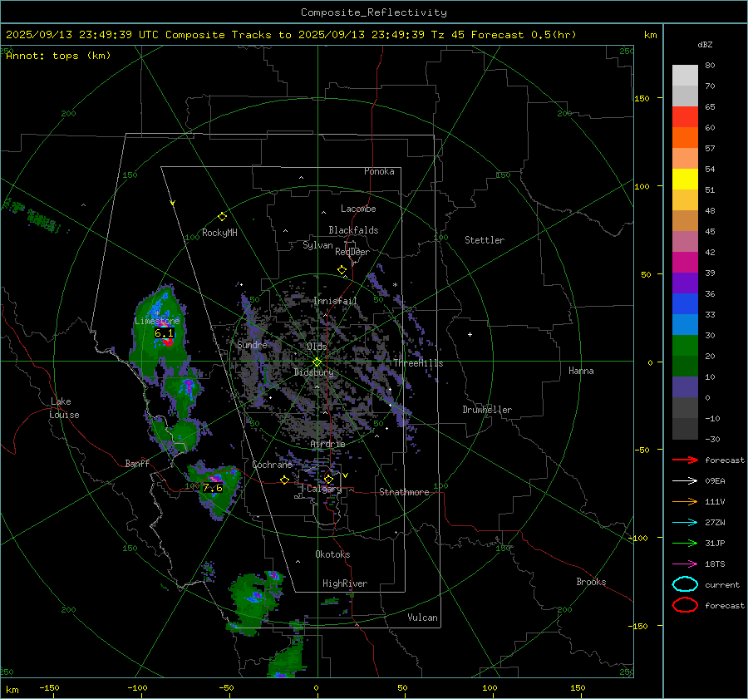Viewport: 748px width, 699px height.
Task: Click the red forecast arrow in legend
Action: [685, 460]
